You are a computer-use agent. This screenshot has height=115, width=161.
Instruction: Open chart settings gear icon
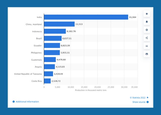147,30
